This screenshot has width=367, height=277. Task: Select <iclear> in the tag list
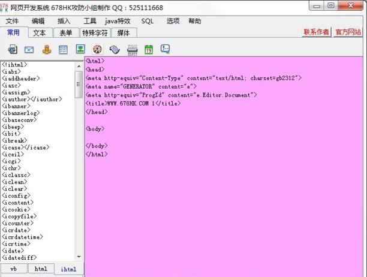pos(14,189)
